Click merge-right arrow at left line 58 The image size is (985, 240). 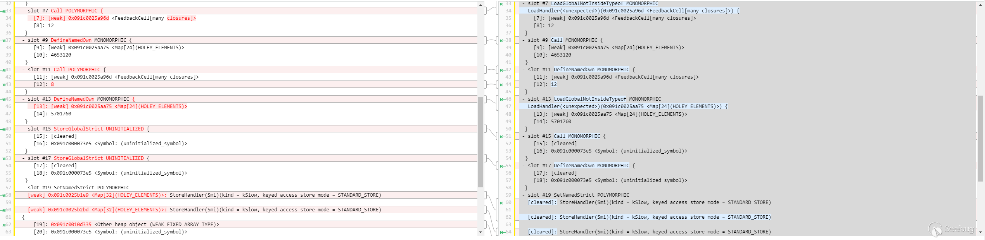pos(3,195)
